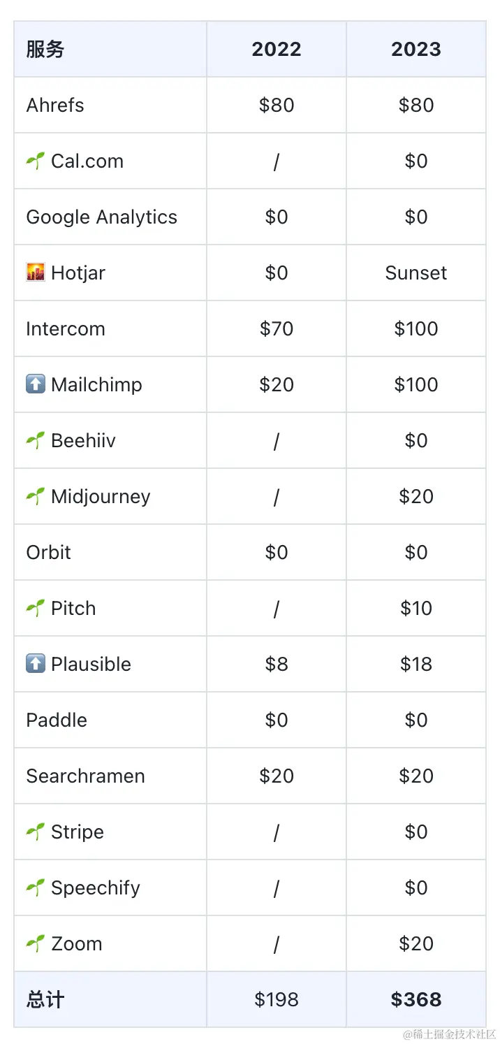The height and width of the screenshot is (1044, 500).
Task: Click the seedling icon beside Stripe
Action: pos(36,832)
